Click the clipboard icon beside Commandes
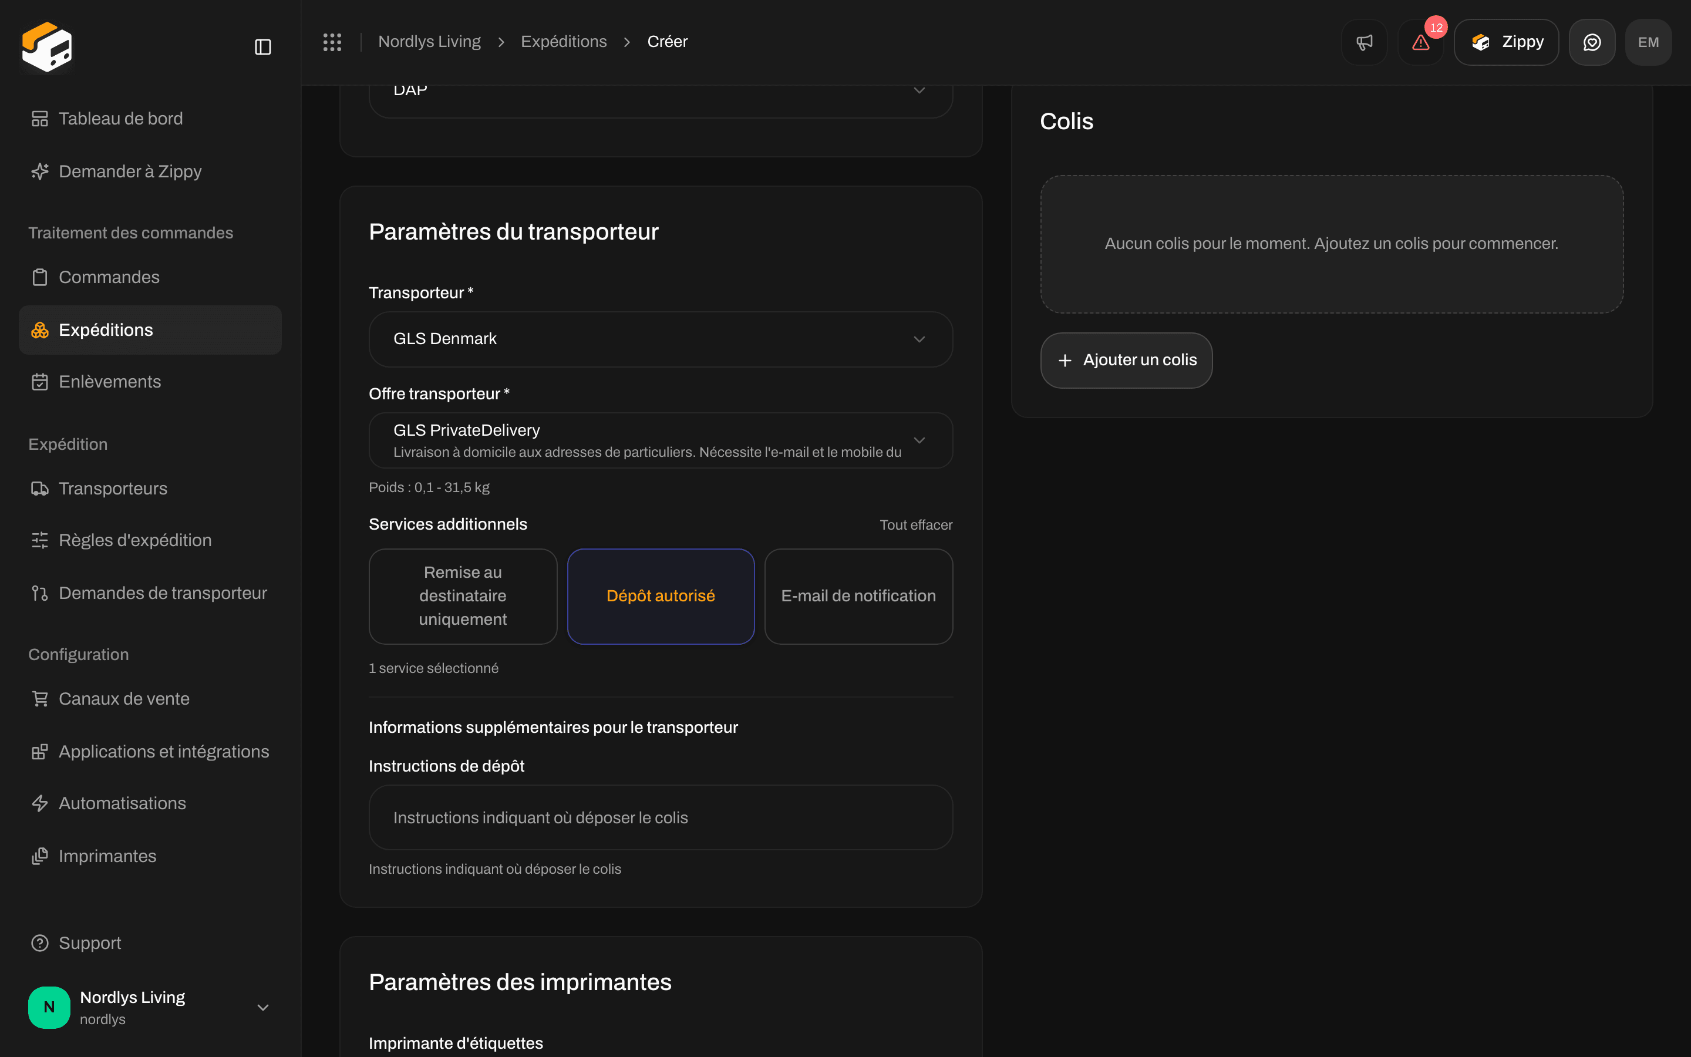Screen dimensions: 1691x1057 [x=40, y=278]
